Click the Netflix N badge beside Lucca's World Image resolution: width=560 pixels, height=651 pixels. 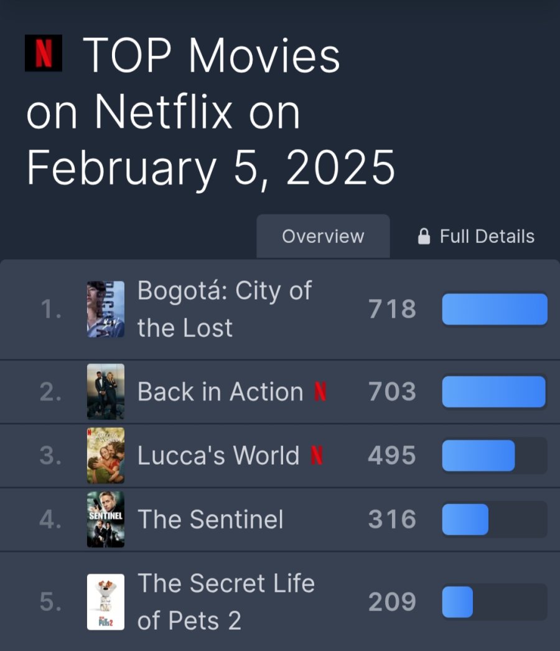[x=317, y=455]
